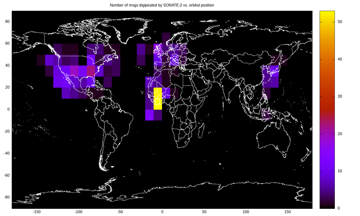This screenshot has height=216, width=360.
Task: Click the colorbar tick label 10
Action: (340, 171)
